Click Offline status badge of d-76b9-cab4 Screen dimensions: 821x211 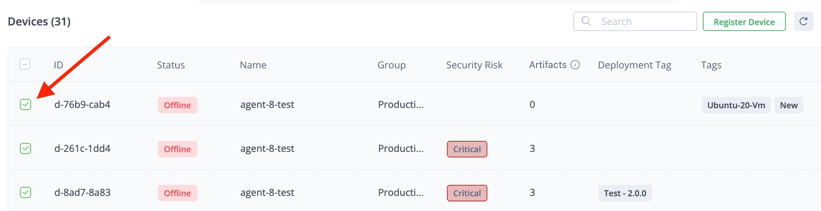pyautogui.click(x=177, y=105)
